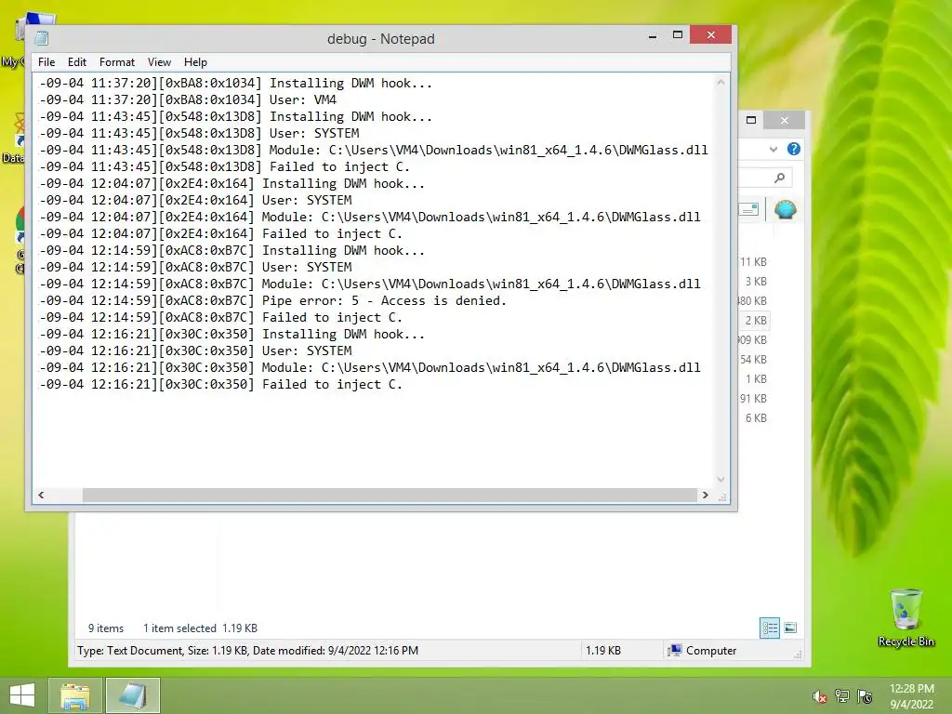This screenshot has height=714, width=952.
Task: Select the 6 KB file row in Explorer
Action: 755,417
